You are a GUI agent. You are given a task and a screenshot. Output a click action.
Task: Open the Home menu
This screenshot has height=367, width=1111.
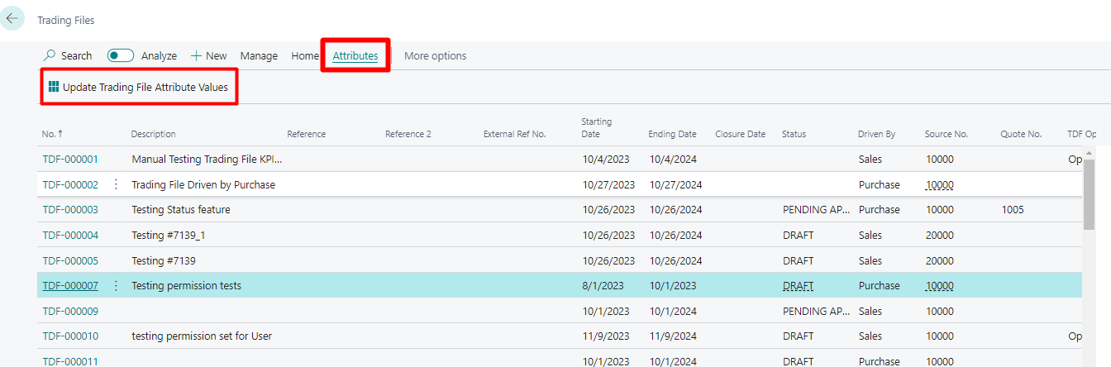305,55
